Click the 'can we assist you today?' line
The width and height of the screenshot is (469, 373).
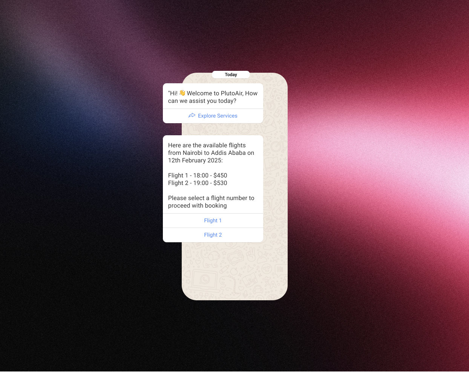tap(202, 101)
